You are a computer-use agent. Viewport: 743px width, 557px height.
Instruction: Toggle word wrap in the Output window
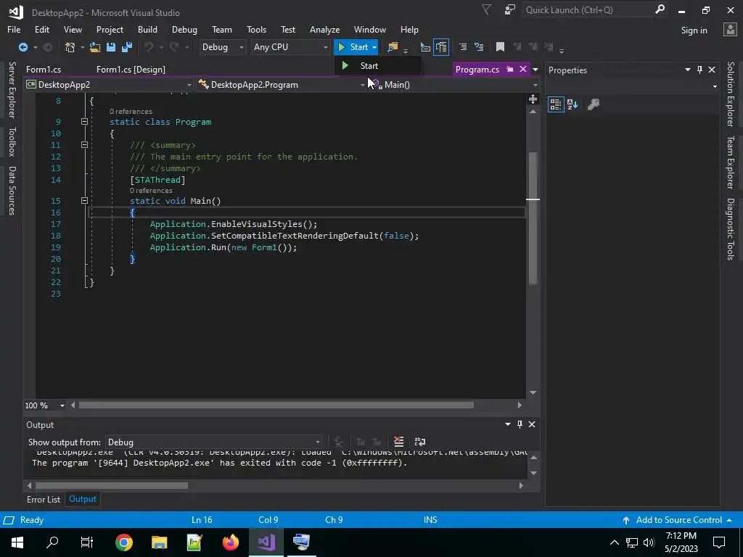pyautogui.click(x=420, y=442)
